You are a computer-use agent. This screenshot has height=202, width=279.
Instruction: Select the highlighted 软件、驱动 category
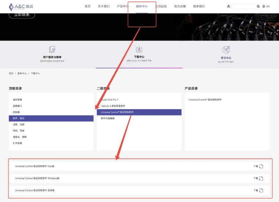point(51,118)
